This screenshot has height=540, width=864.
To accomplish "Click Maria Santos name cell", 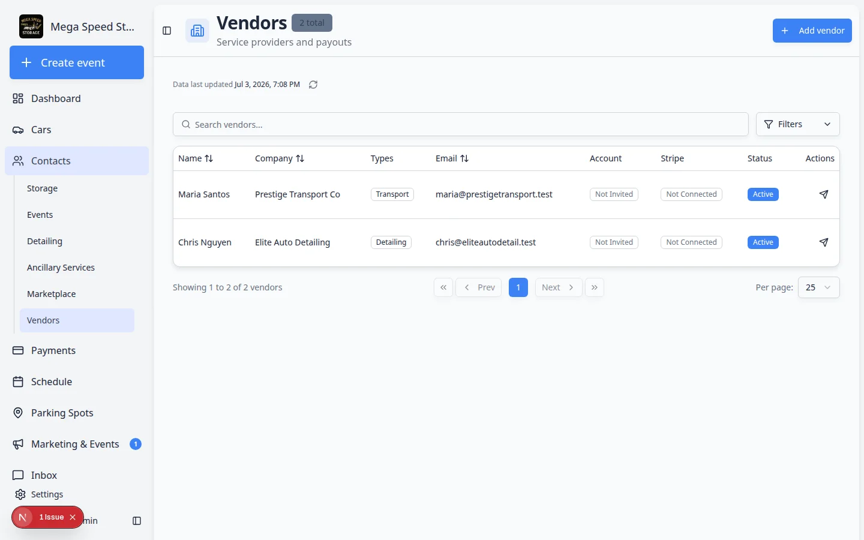I will click(204, 194).
